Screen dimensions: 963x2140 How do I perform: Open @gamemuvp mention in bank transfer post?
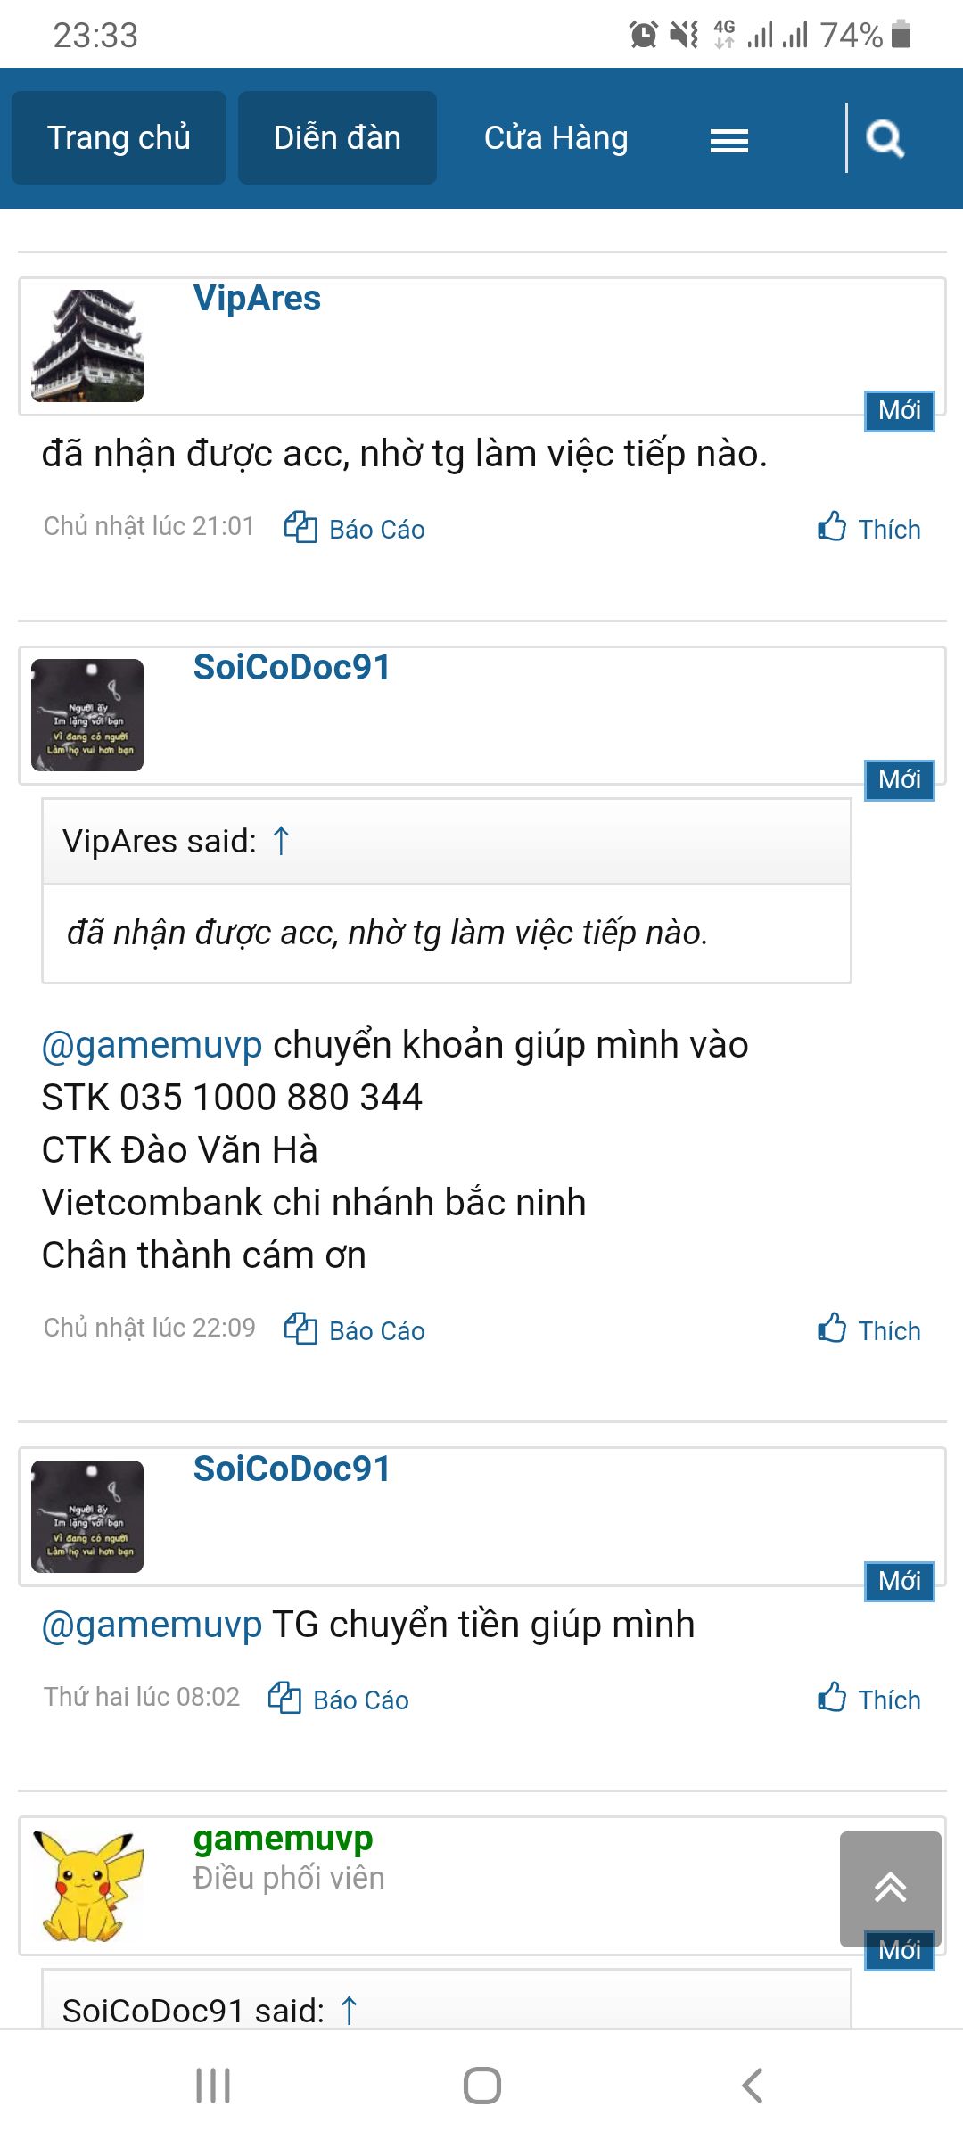(152, 1044)
